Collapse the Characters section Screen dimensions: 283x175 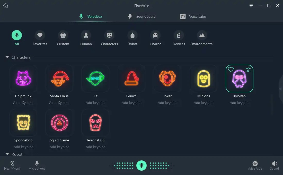pos(7,57)
